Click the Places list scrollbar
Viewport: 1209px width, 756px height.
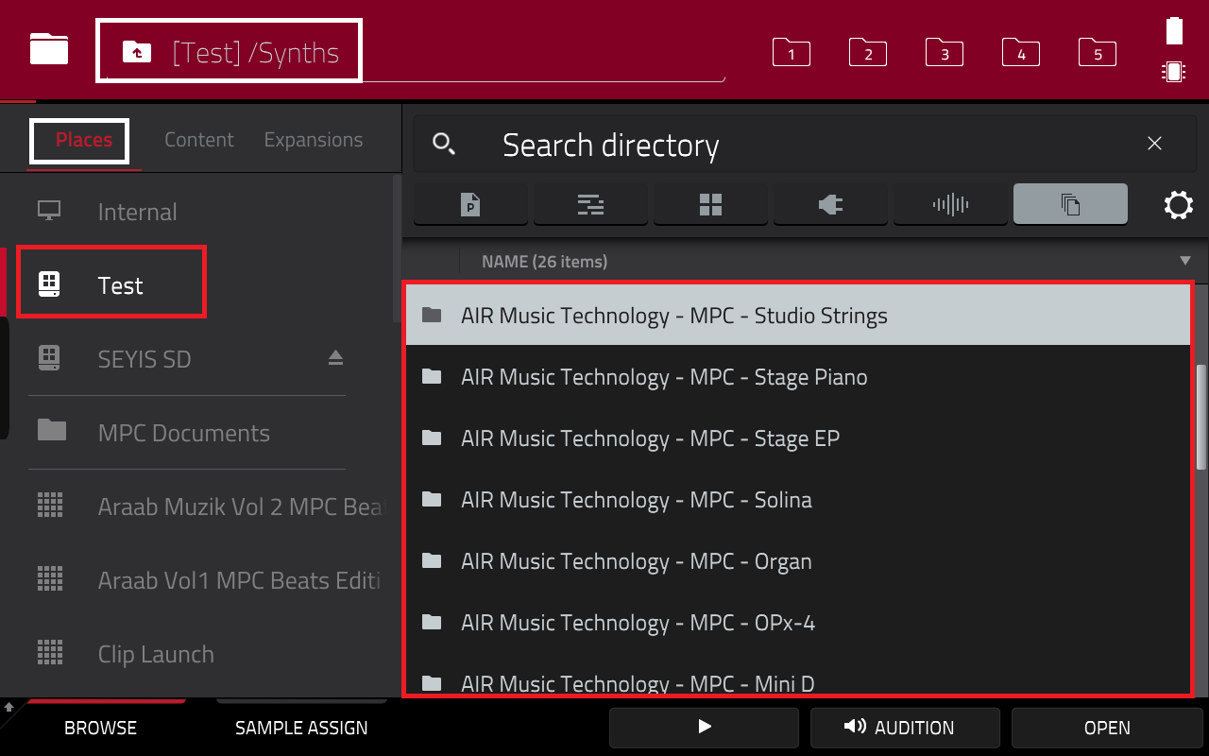tap(397, 248)
